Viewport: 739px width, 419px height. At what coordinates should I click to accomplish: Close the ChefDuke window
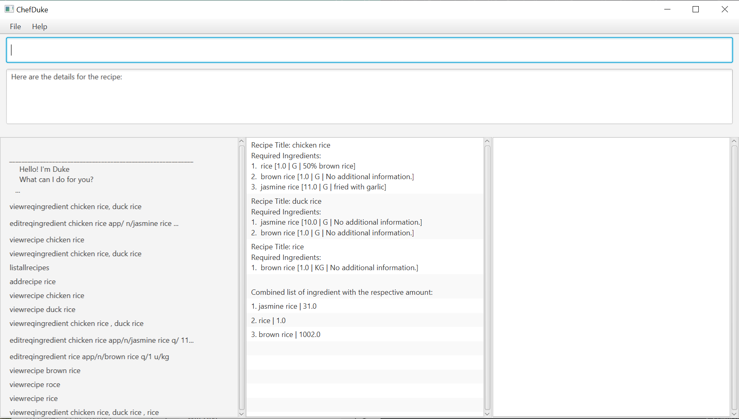(725, 9)
